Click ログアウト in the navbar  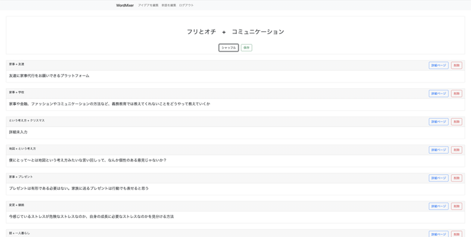click(x=186, y=5)
